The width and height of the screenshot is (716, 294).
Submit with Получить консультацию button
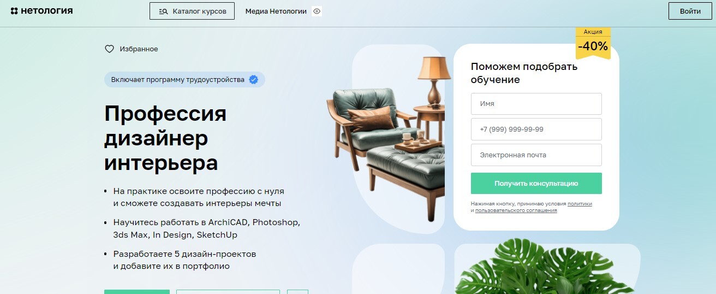click(536, 184)
